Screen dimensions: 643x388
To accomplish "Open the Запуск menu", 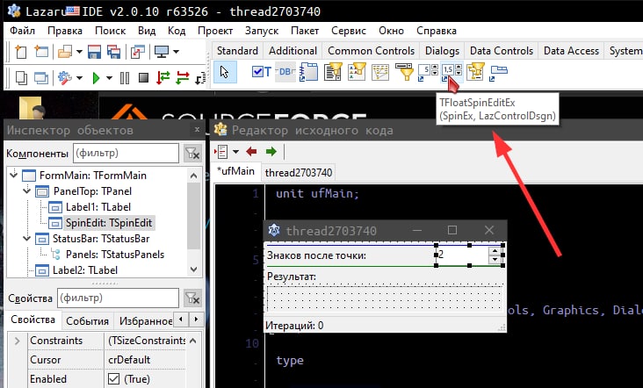I will click(262, 31).
